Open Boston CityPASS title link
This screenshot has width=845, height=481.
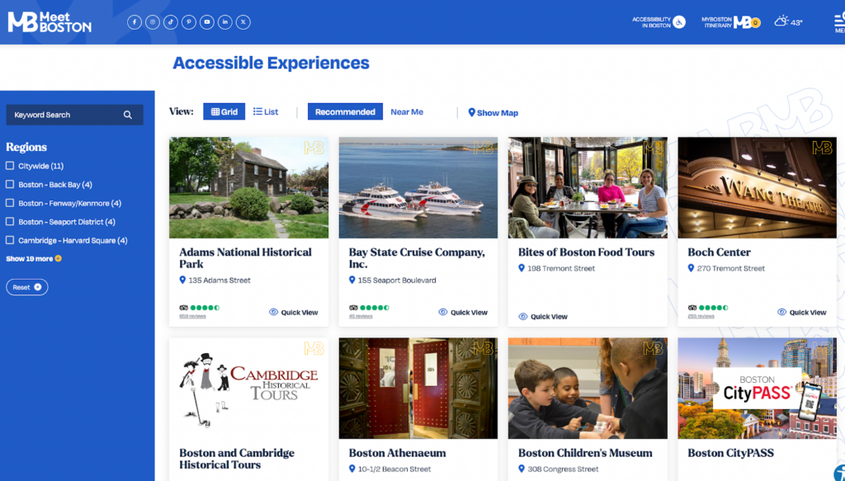coord(730,453)
